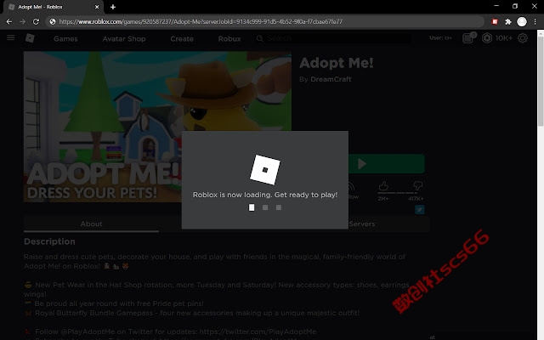Close the Adopt Me! - Roblox tab
The image size is (544, 340).
click(97, 7)
